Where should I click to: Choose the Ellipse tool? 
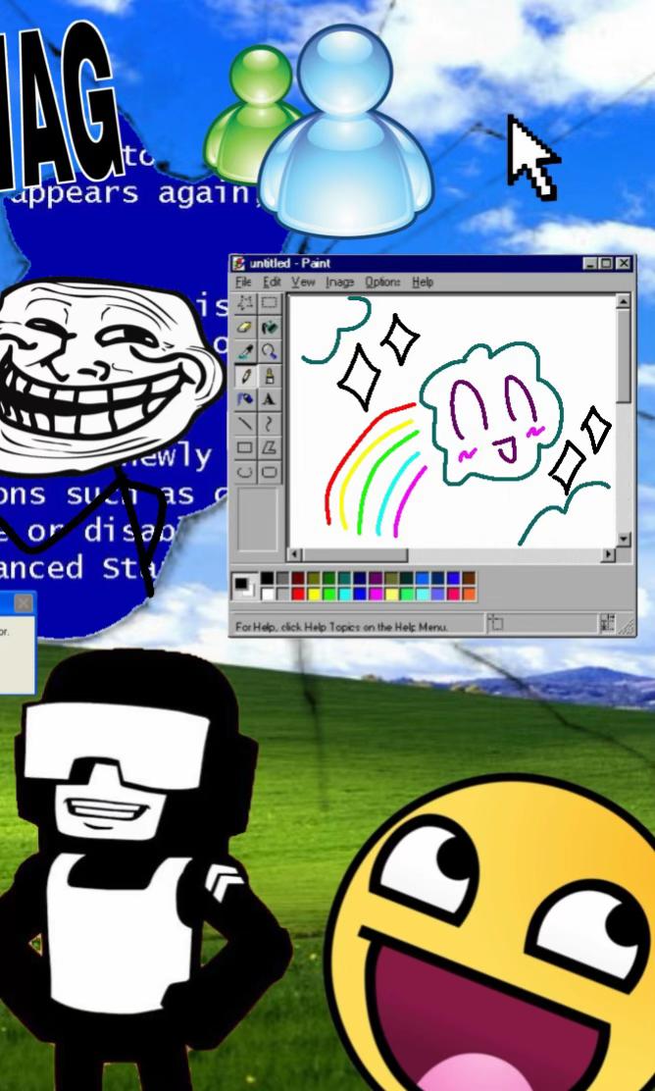tap(246, 473)
